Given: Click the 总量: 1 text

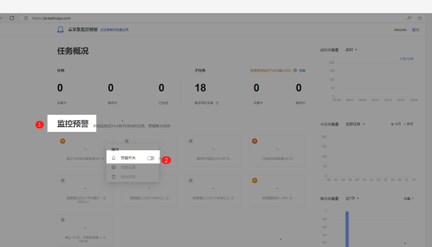Looking at the screenshot, I should pyautogui.click(x=409, y=199).
